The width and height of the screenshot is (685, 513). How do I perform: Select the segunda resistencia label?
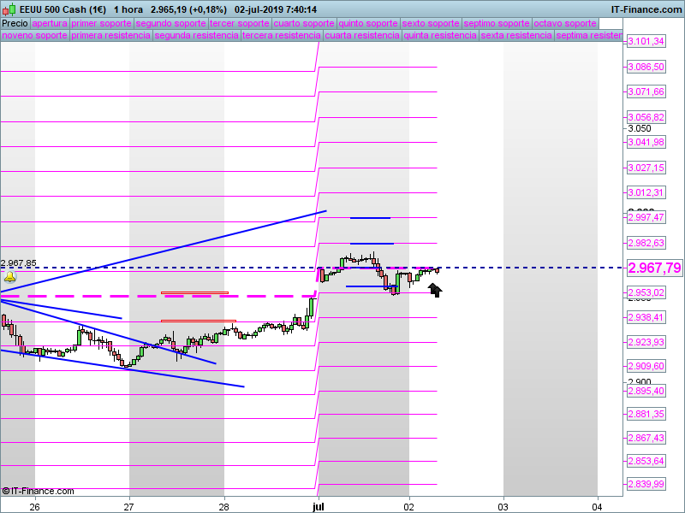196,35
